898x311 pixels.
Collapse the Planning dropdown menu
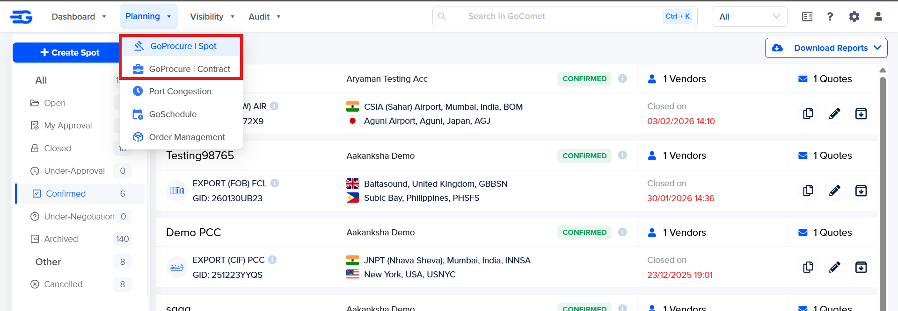(149, 16)
